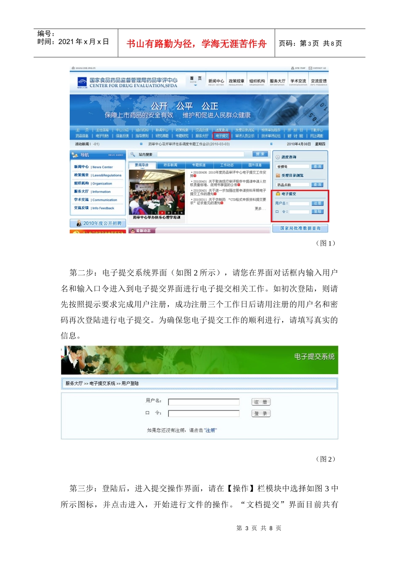Select the 政务新闻 news tab

click(x=171, y=165)
